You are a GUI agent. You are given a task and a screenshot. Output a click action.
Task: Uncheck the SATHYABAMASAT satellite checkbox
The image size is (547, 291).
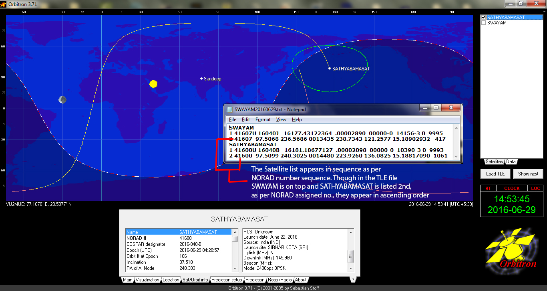484,18
